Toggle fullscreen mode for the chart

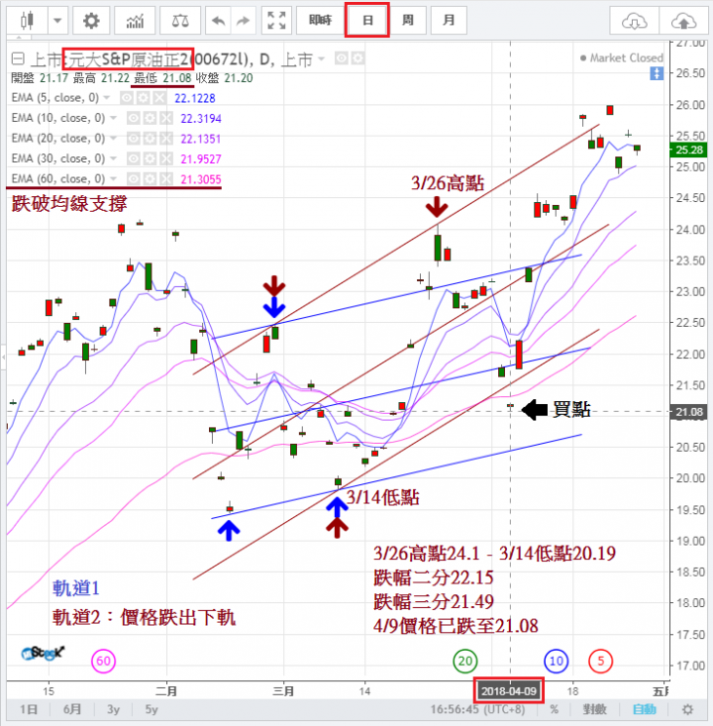(x=276, y=21)
